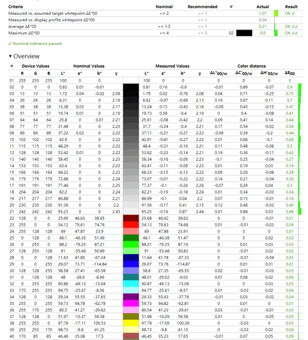
Task: Click the nominal b* value -114.84 in row 29
Action: tap(100, 264)
